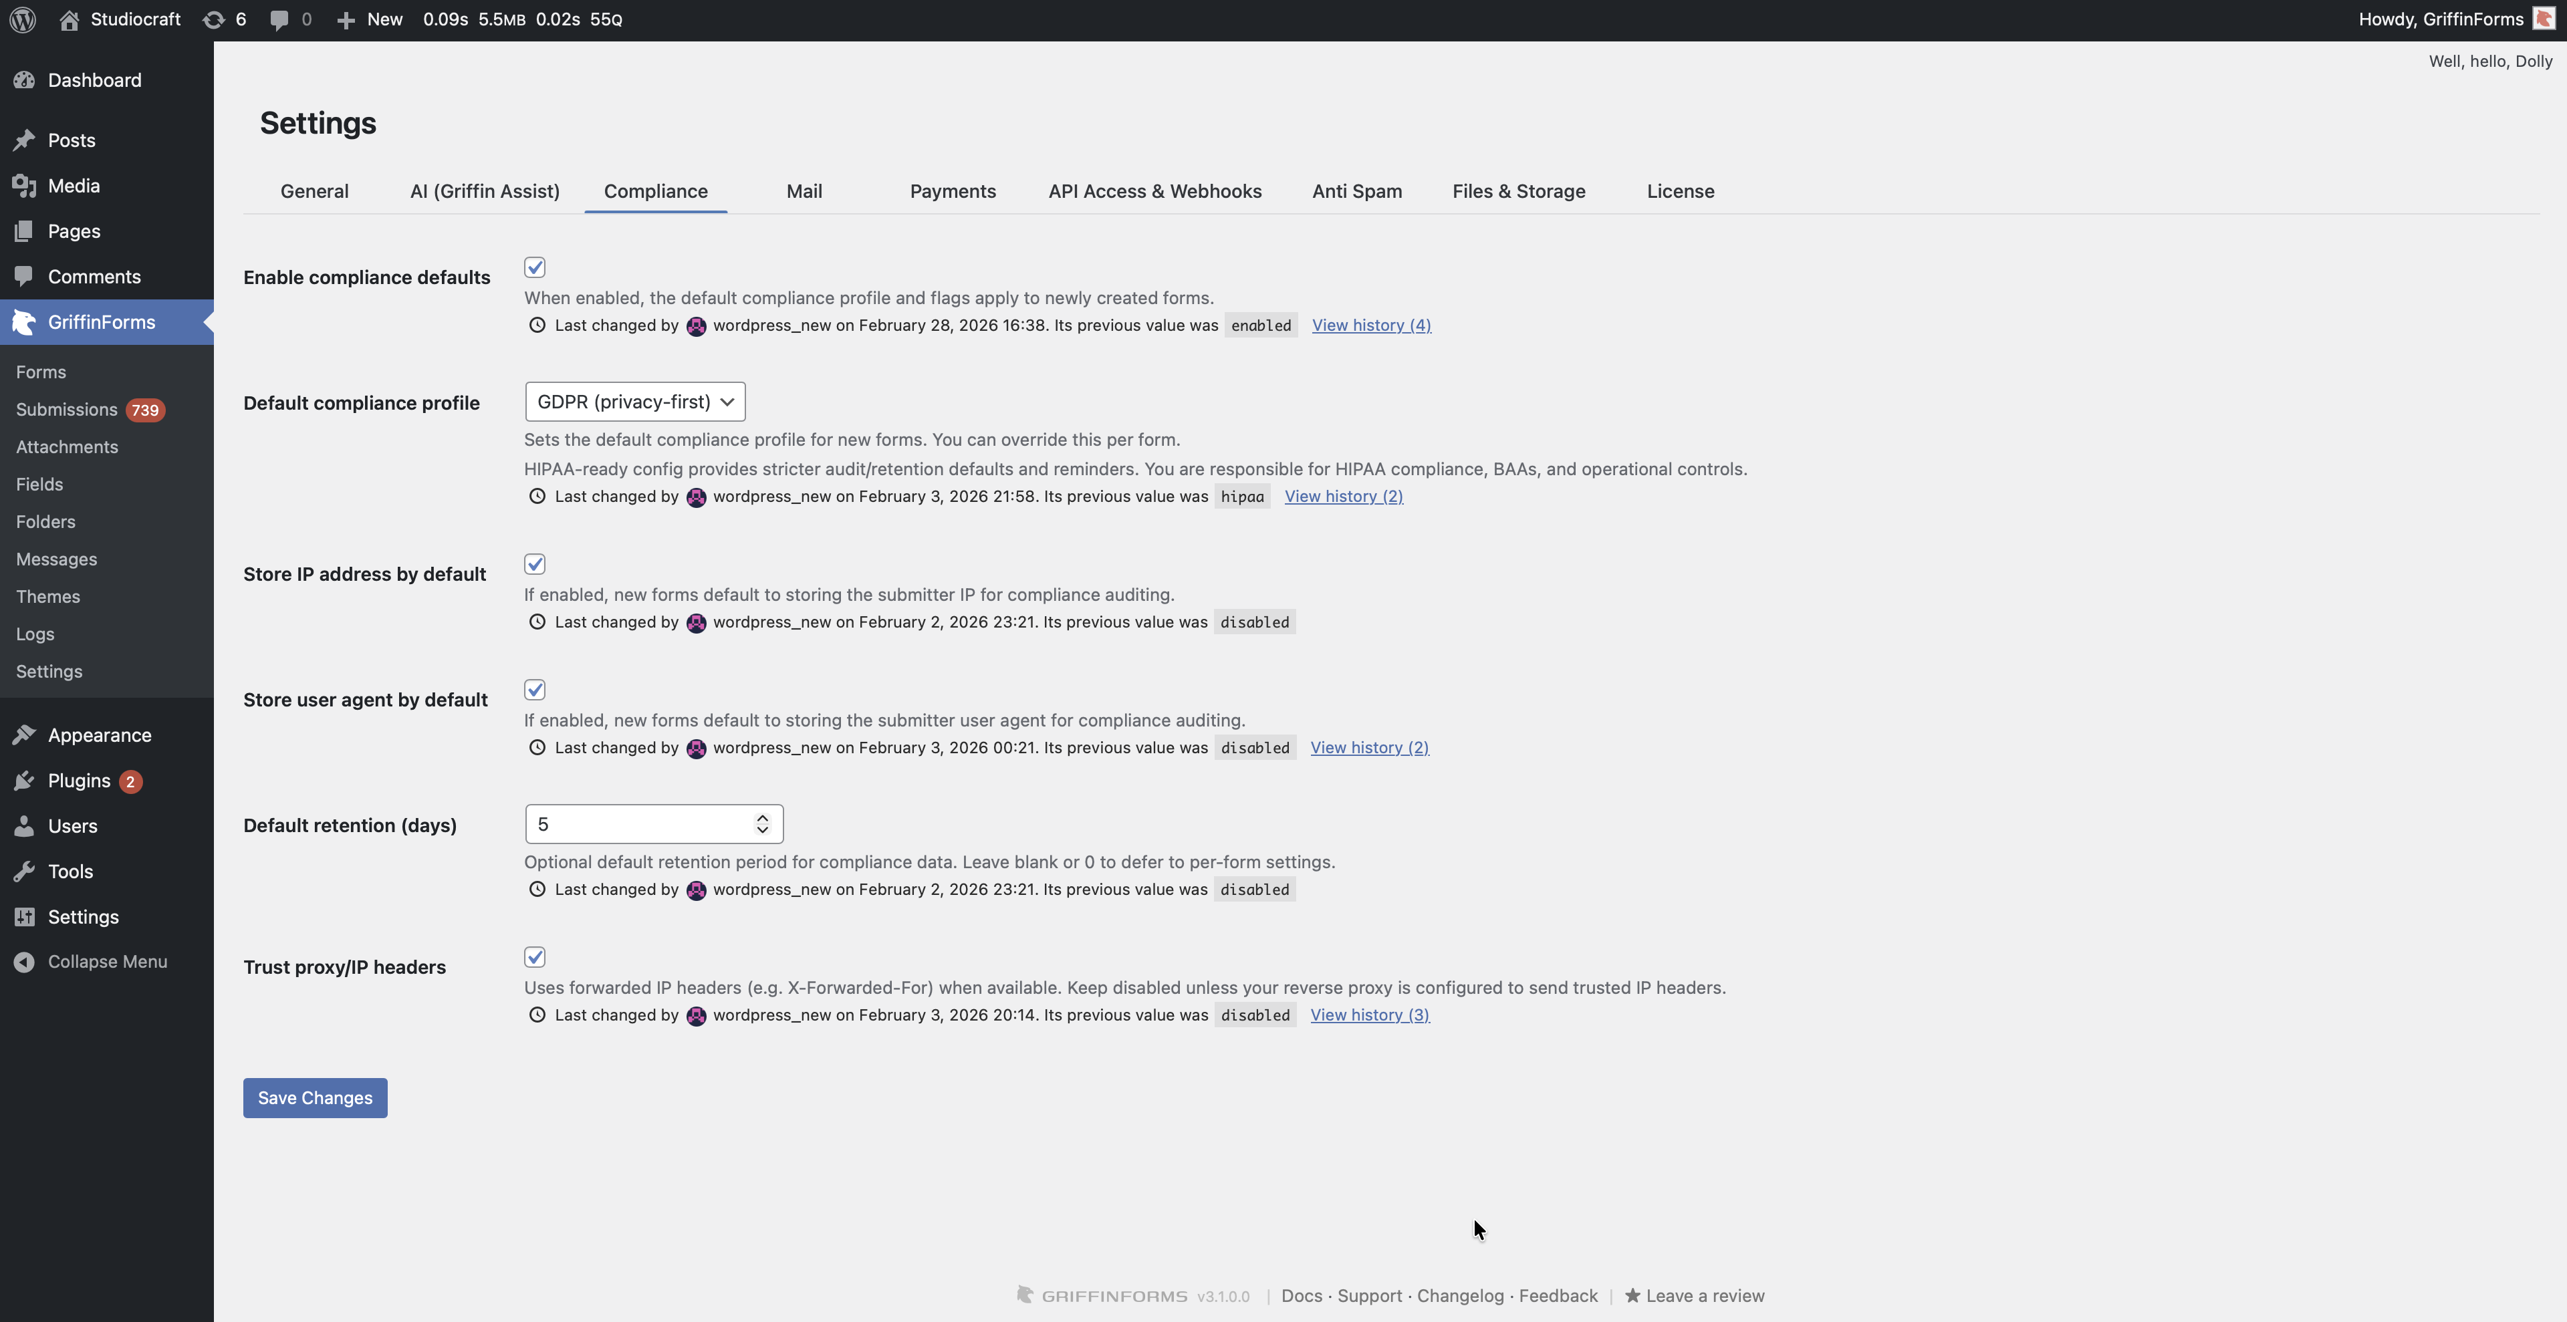This screenshot has height=1322, width=2567.
Task: Click the Tools wrench icon
Action: pyautogui.click(x=25, y=872)
